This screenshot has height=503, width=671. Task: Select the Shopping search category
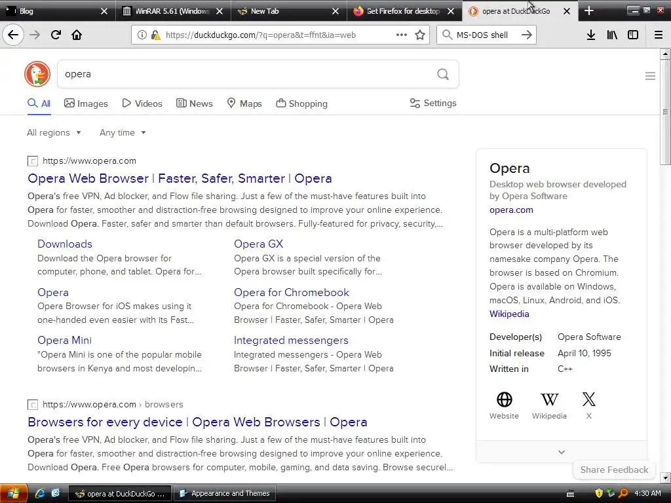pyautogui.click(x=301, y=103)
